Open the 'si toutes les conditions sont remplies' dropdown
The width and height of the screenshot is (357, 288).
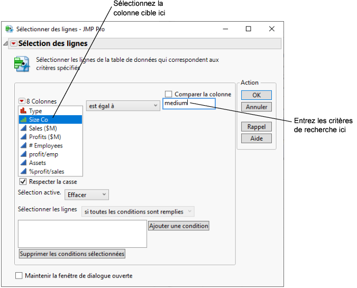pyautogui.click(x=138, y=211)
